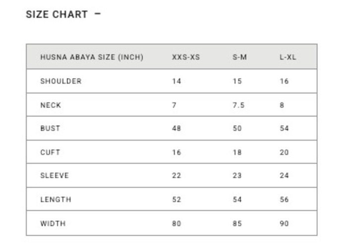Click the SHOULDER row label
Viewport: 347px width, 251px height.
click(x=60, y=81)
